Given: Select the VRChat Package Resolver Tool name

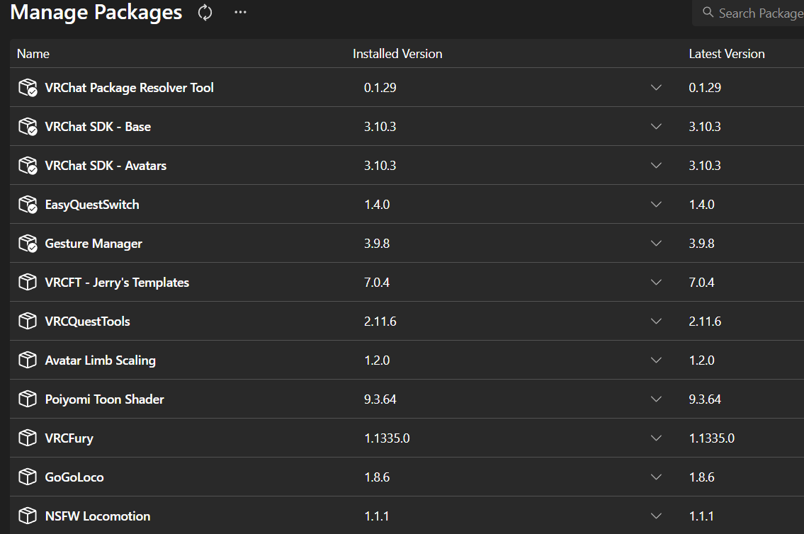Looking at the screenshot, I should [129, 88].
